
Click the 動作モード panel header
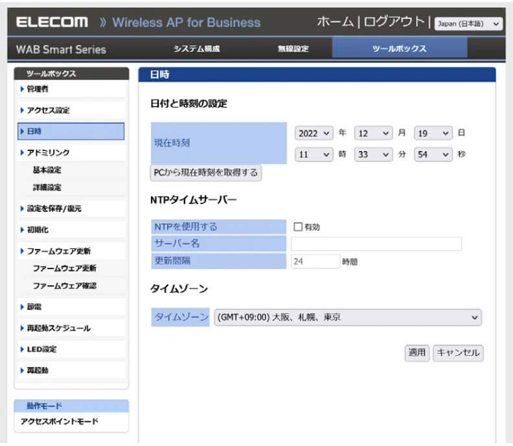pyautogui.click(x=71, y=406)
